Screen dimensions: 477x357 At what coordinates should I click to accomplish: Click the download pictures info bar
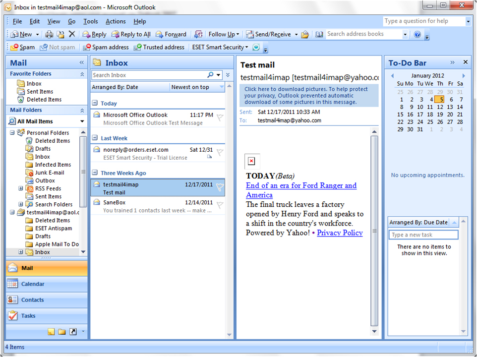coord(309,96)
